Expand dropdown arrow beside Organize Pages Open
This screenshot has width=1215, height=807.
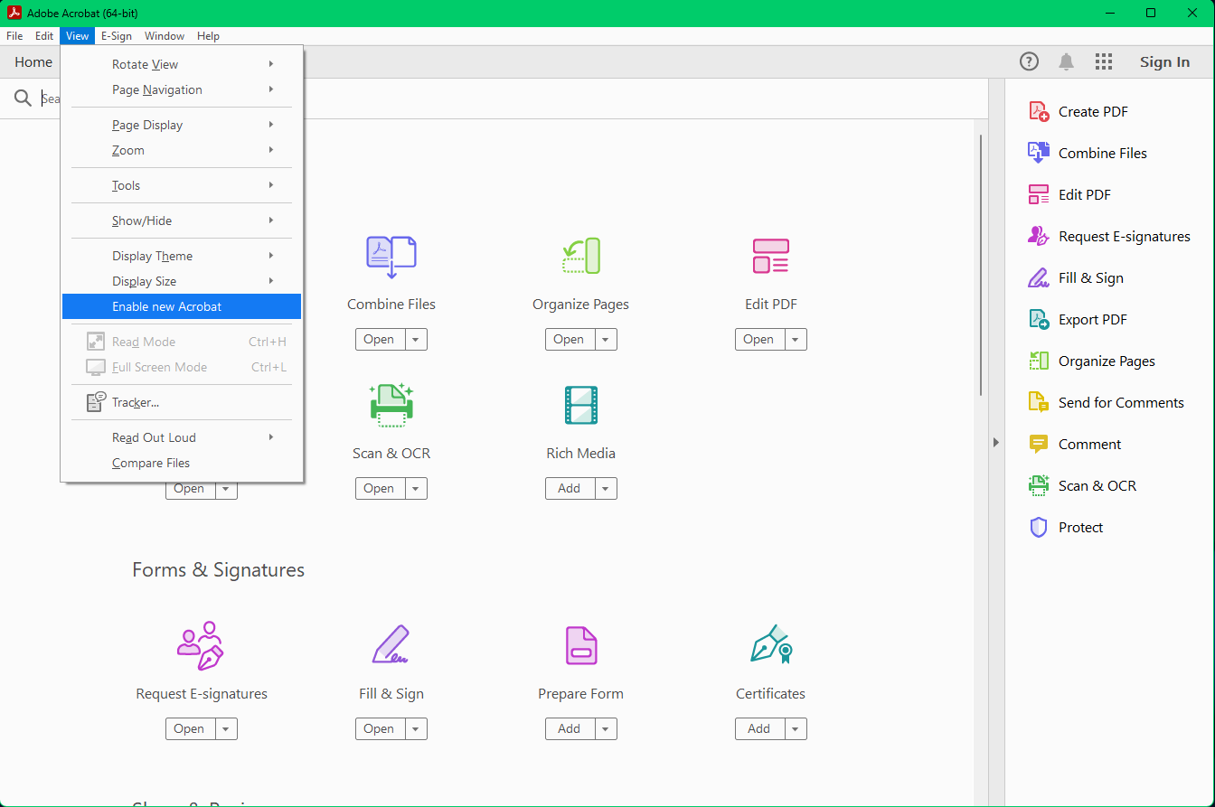pos(605,339)
